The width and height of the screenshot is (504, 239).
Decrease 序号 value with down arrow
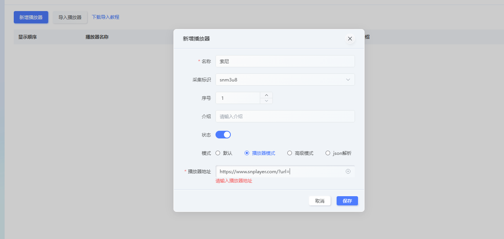click(266, 101)
